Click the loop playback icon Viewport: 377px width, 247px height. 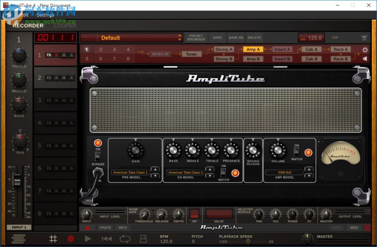[125, 239]
